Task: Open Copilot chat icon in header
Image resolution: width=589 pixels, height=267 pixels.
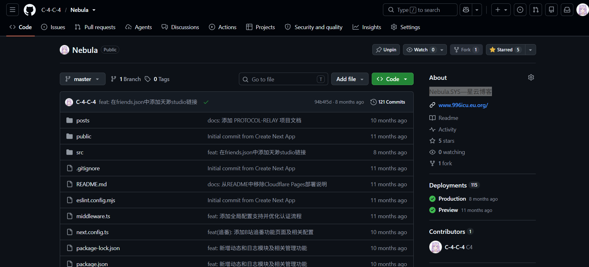Action: tap(466, 10)
